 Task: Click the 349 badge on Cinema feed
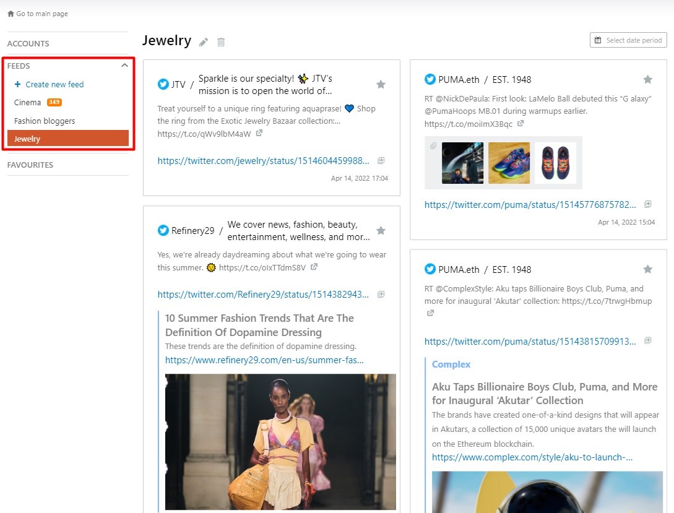coord(54,102)
